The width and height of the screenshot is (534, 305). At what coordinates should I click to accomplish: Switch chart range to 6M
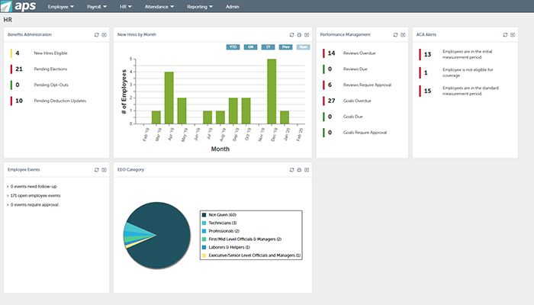[x=250, y=47]
